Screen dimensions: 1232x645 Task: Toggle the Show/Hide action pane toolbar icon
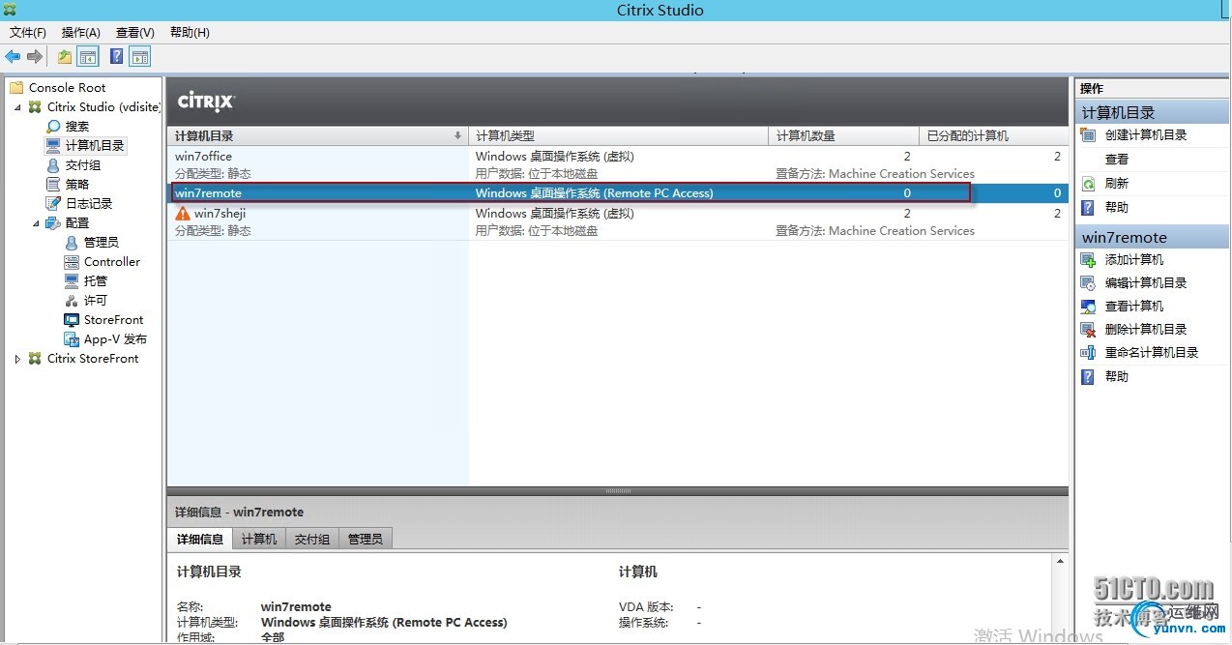[x=140, y=57]
